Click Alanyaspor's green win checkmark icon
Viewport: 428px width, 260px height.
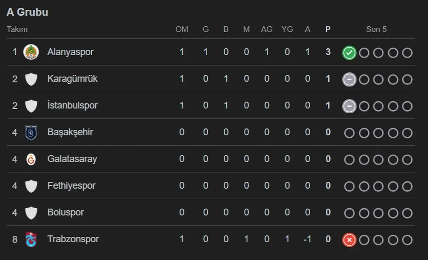point(349,53)
